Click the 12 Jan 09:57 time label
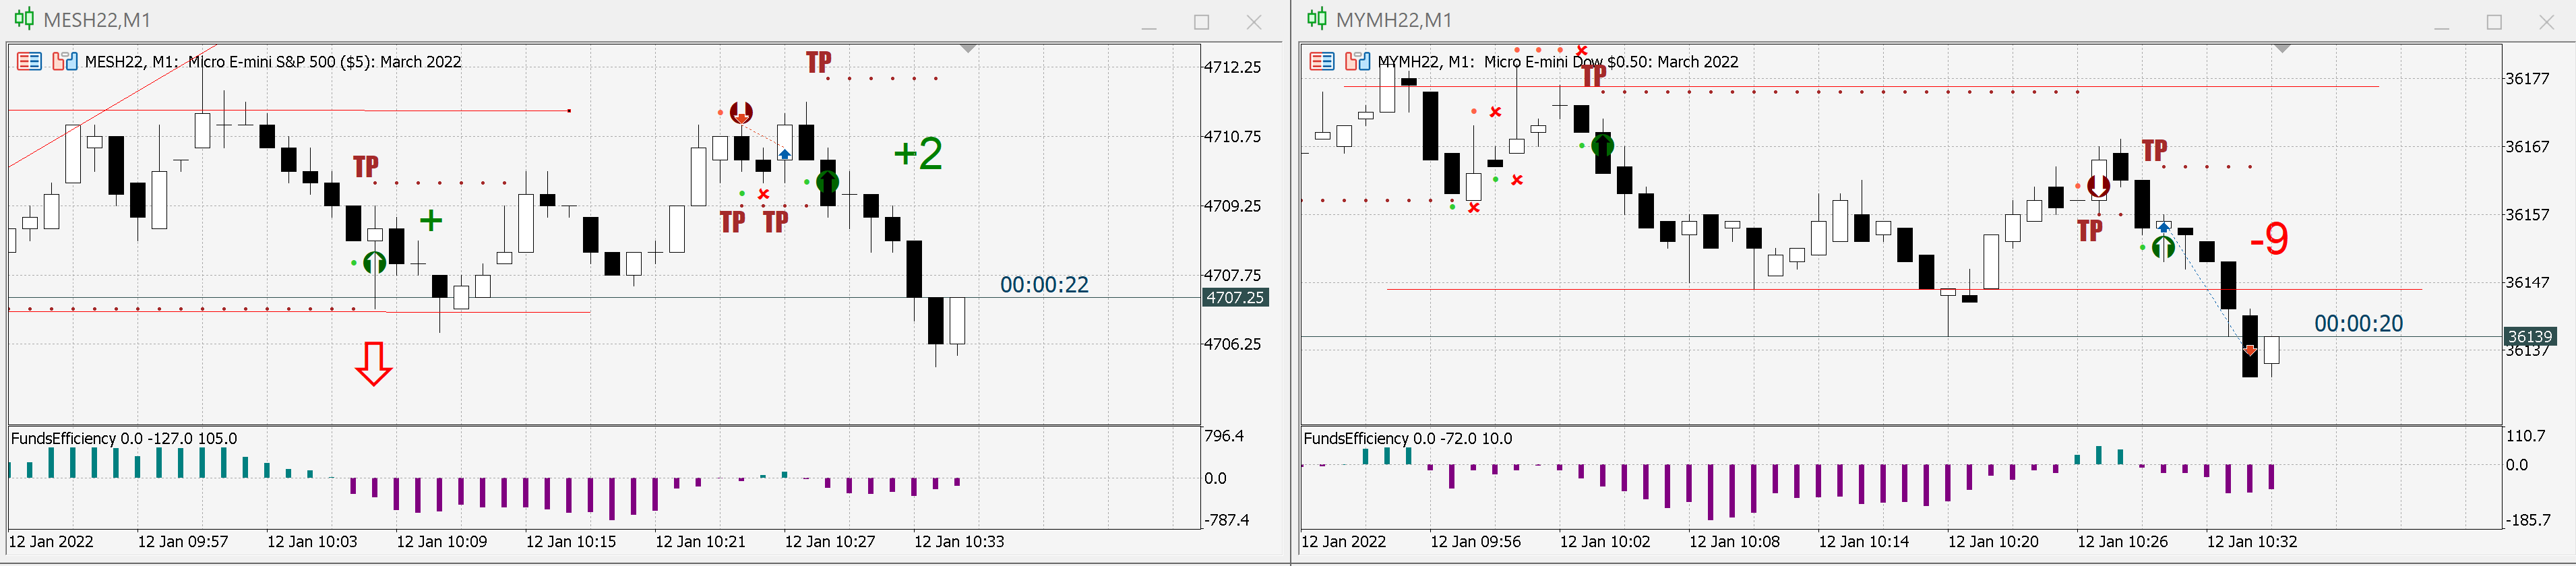 (x=183, y=542)
